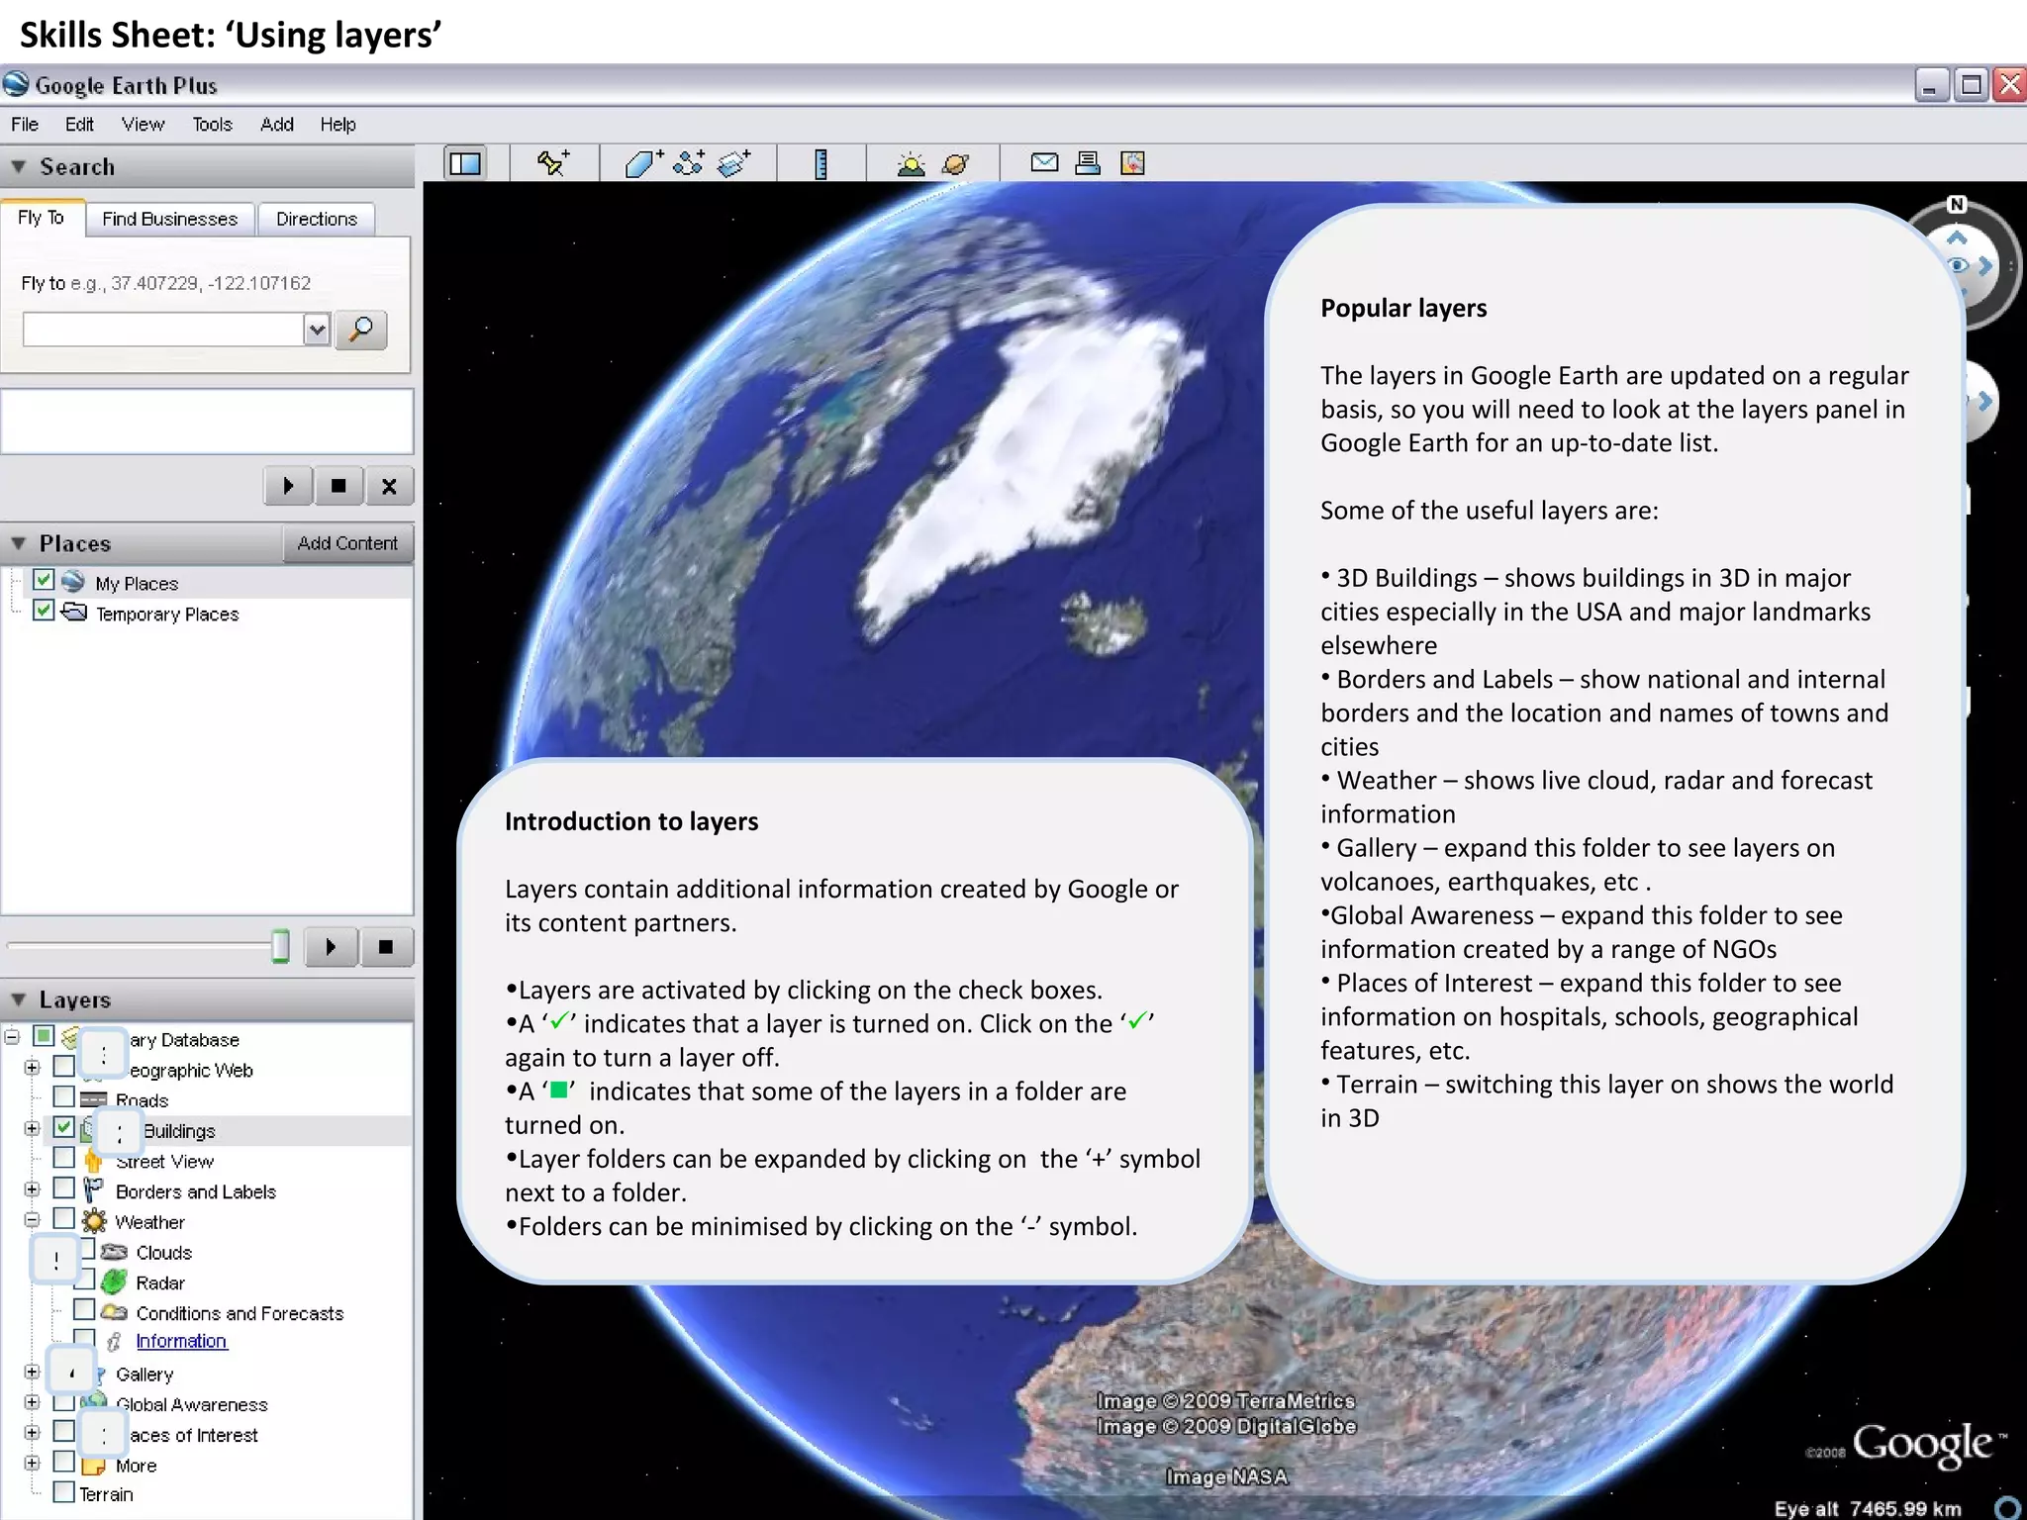This screenshot has width=2027, height=1520.
Task: Click the Print icon in toolbar
Action: [1088, 163]
